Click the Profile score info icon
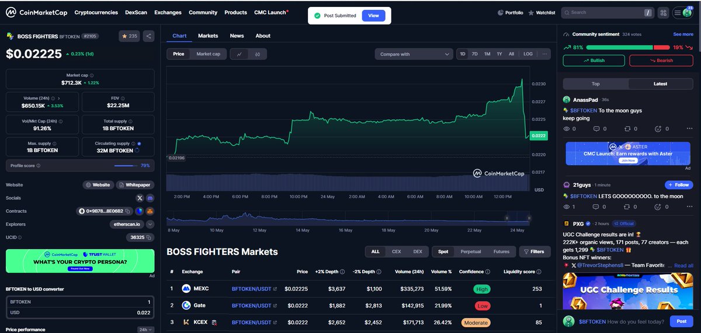This screenshot has height=333, width=701. pyautogui.click(x=39, y=166)
